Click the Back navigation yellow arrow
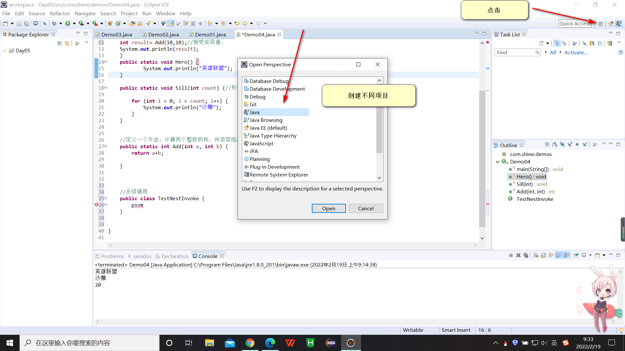 point(245,23)
